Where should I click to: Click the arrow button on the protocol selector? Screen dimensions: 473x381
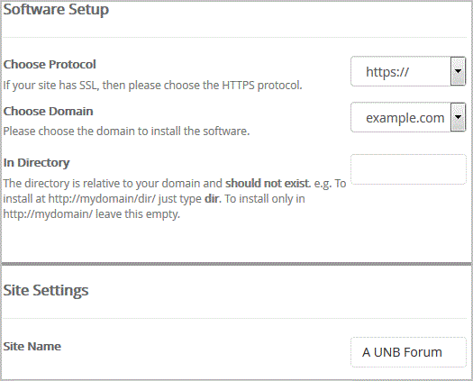click(x=458, y=71)
